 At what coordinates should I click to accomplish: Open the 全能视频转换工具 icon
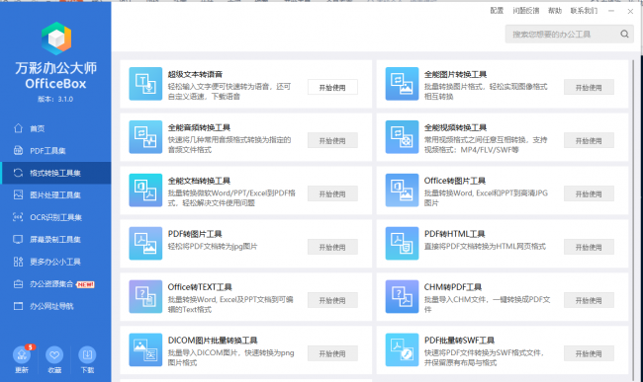click(402, 137)
